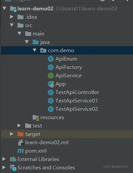Click the ApiFactory class icon
Viewport: 133px width, 173px height.
(x=51, y=67)
